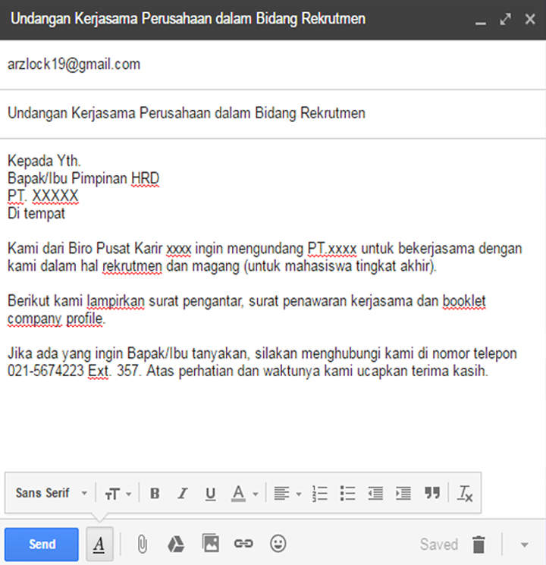The width and height of the screenshot is (546, 565).
Task: Decrease the indent level
Action: coord(375,493)
